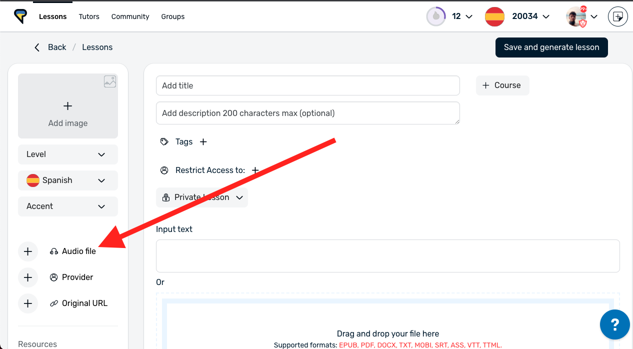Expand the Accent dropdown
633x349 pixels.
pos(68,206)
